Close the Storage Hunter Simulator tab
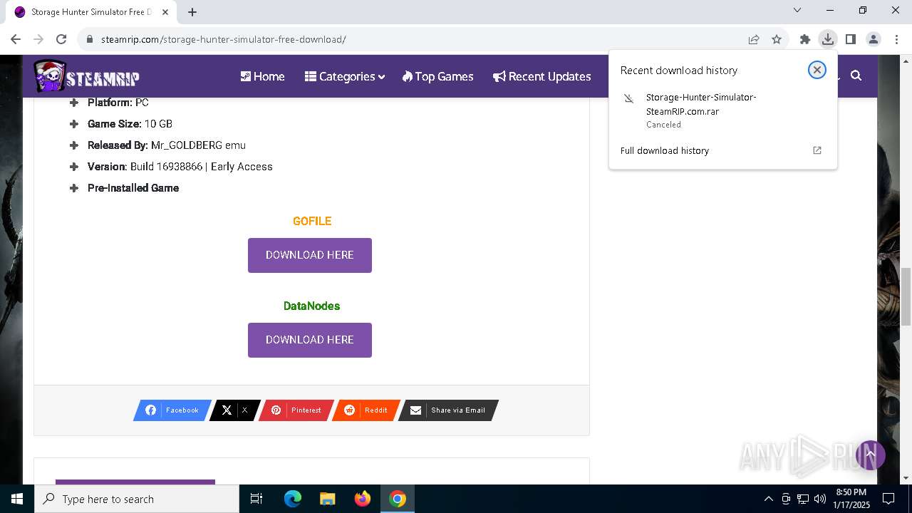The image size is (912, 513). (165, 12)
